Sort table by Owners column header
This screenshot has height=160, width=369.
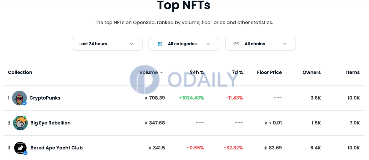coord(312,73)
